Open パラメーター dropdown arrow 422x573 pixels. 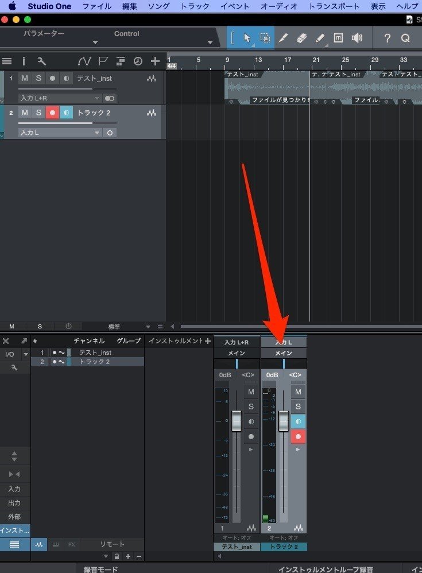click(95, 42)
